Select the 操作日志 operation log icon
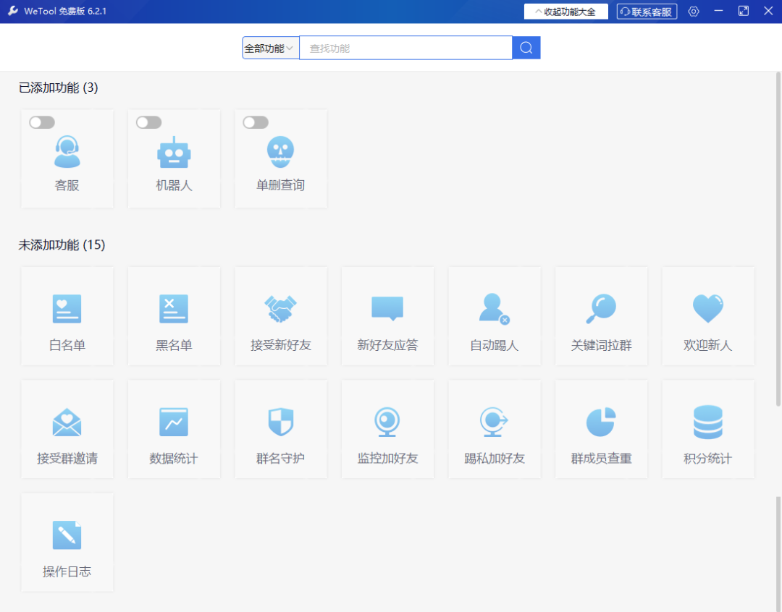 (x=67, y=542)
